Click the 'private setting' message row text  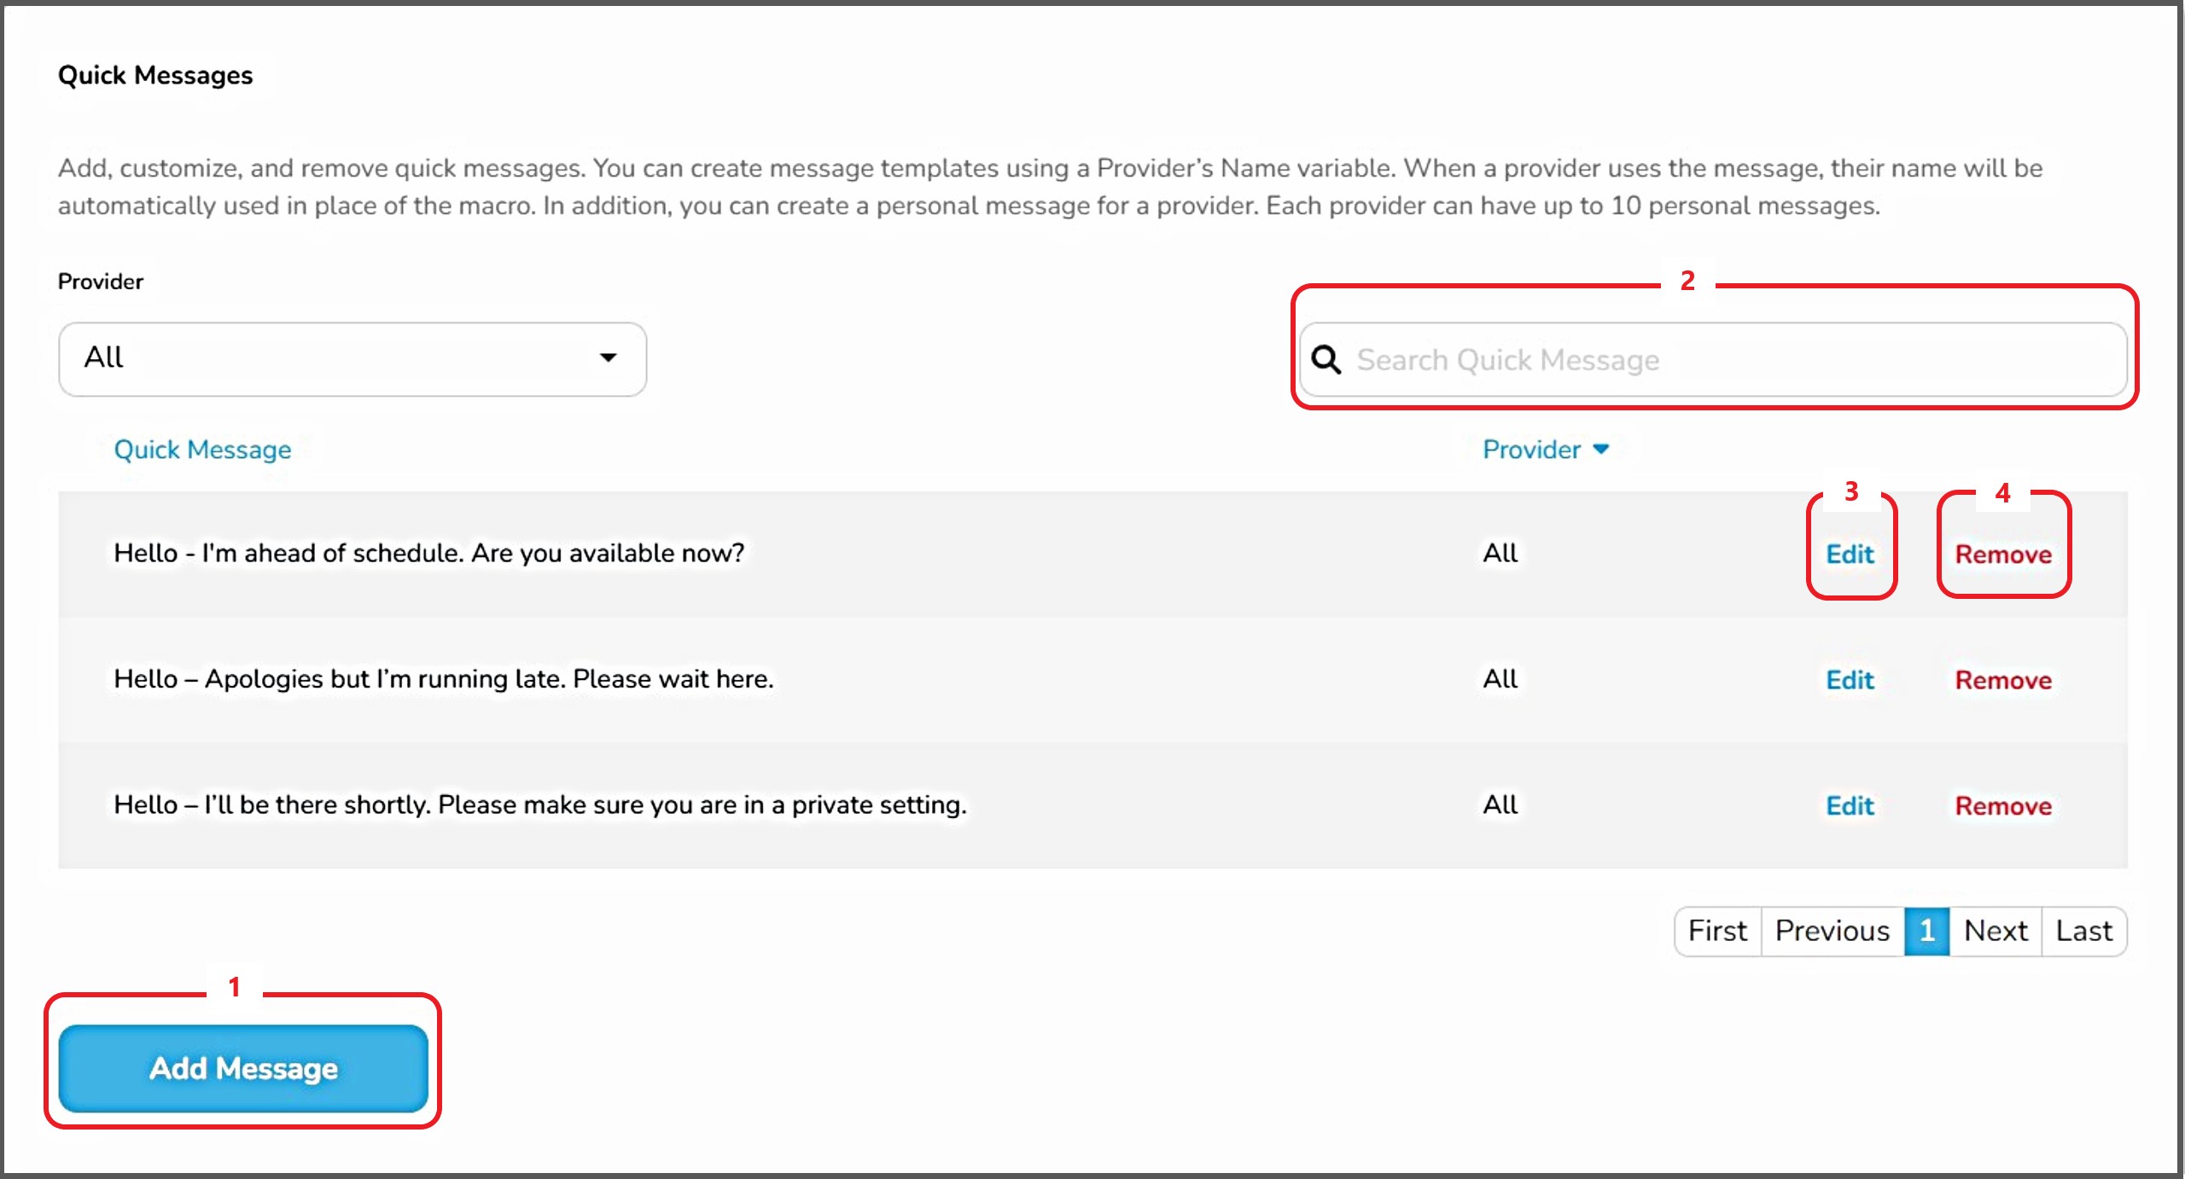pyautogui.click(x=539, y=804)
